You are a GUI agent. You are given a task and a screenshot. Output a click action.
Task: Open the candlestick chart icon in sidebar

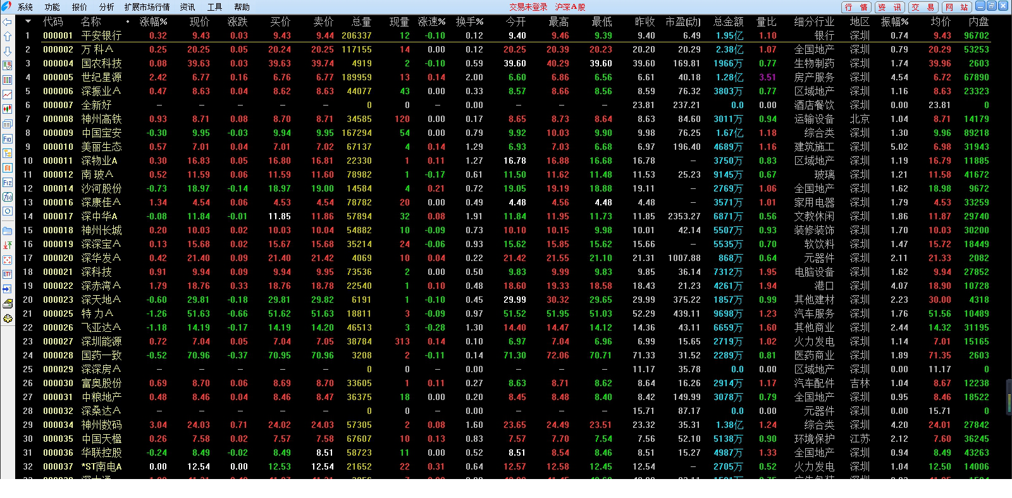click(7, 109)
